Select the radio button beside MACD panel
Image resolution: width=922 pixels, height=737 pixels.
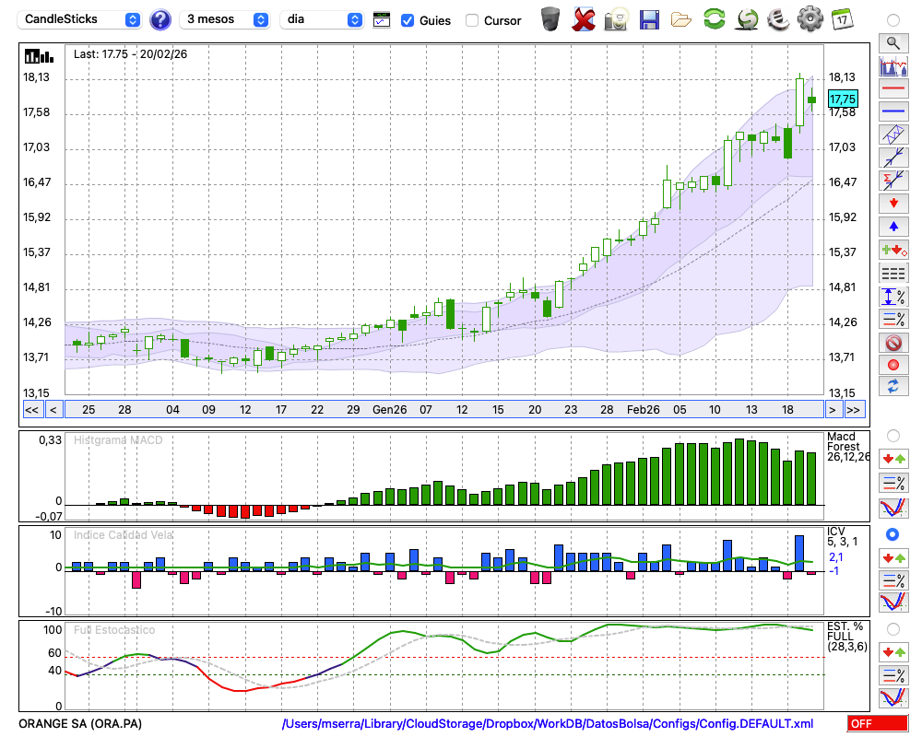(x=892, y=435)
